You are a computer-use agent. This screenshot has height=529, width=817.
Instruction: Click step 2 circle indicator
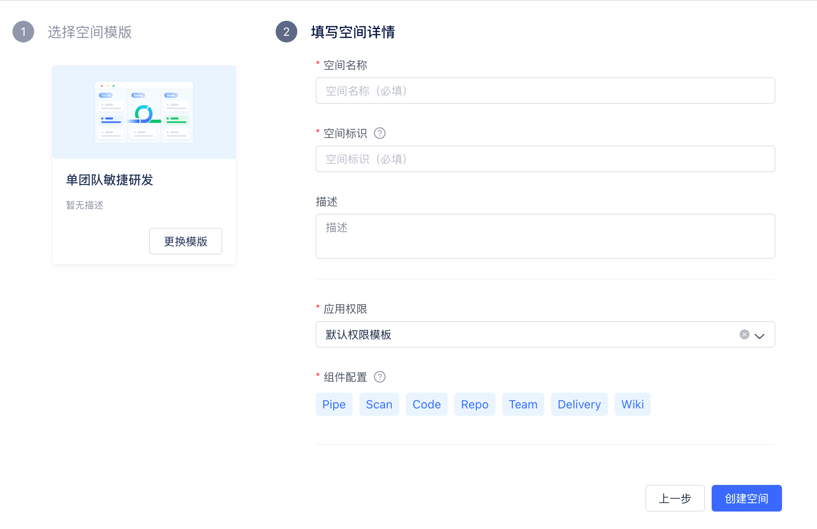pos(286,32)
